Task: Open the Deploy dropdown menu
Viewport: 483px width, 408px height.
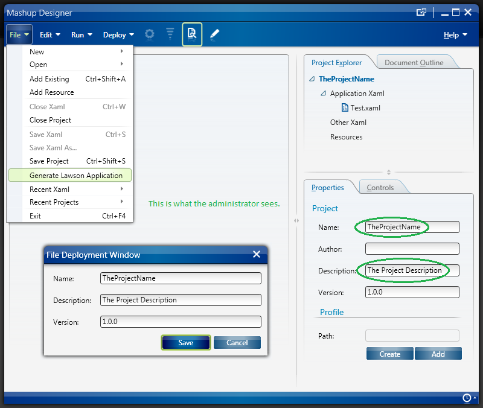Action: click(x=118, y=35)
